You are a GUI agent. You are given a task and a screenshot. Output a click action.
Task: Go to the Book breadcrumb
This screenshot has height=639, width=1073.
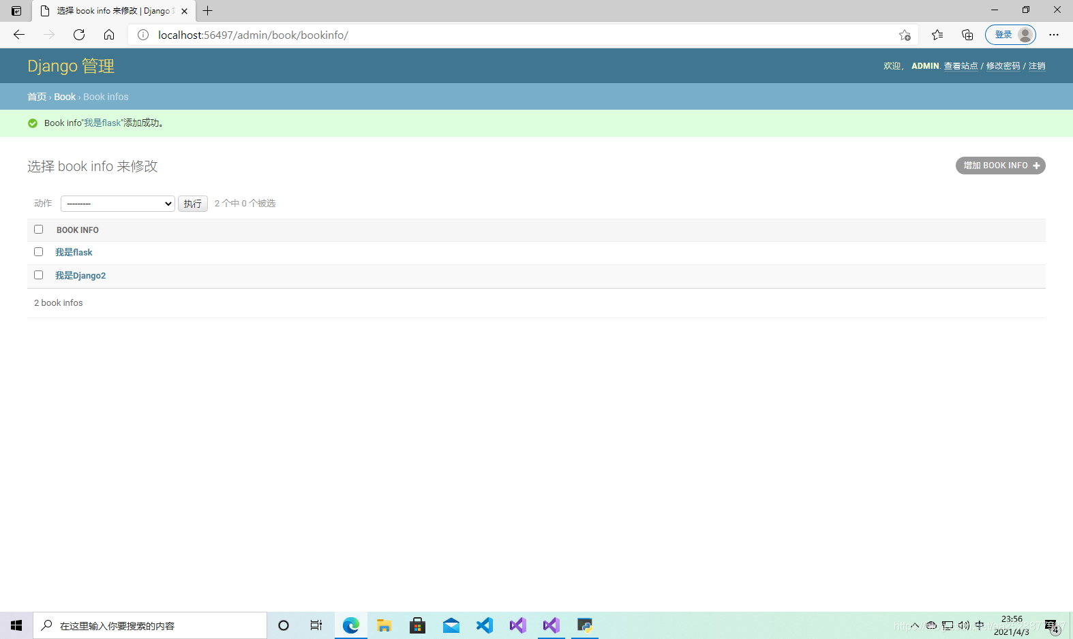[x=65, y=97]
